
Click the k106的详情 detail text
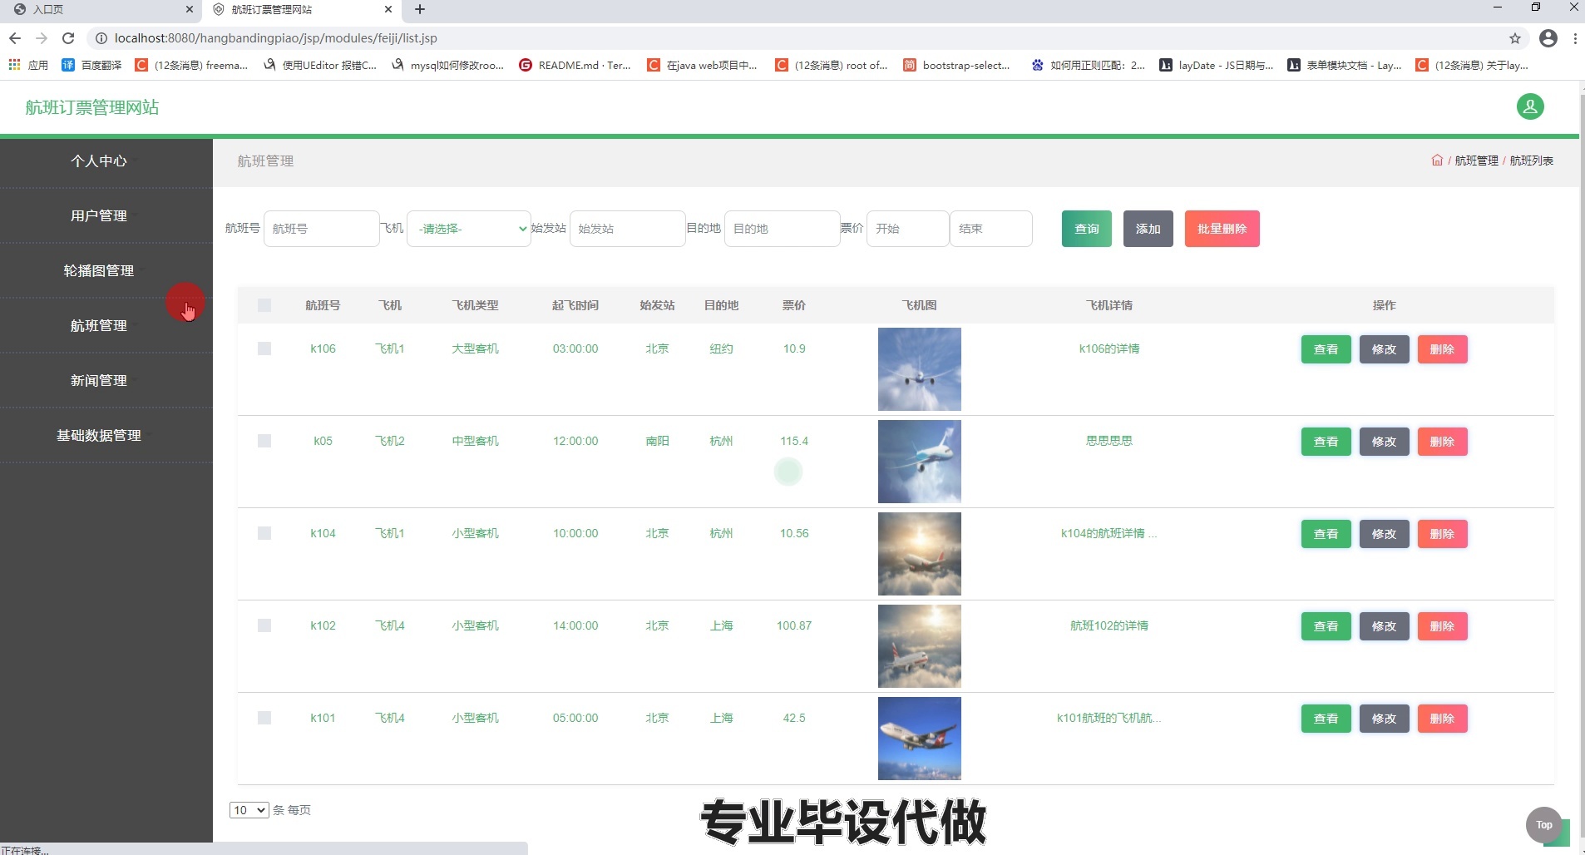click(x=1109, y=348)
